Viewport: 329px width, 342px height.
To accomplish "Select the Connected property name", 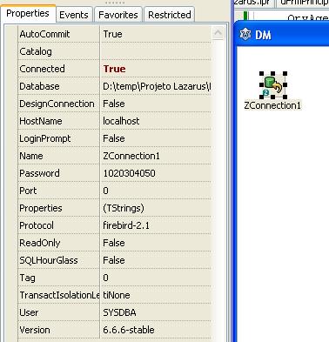I will tap(42, 69).
